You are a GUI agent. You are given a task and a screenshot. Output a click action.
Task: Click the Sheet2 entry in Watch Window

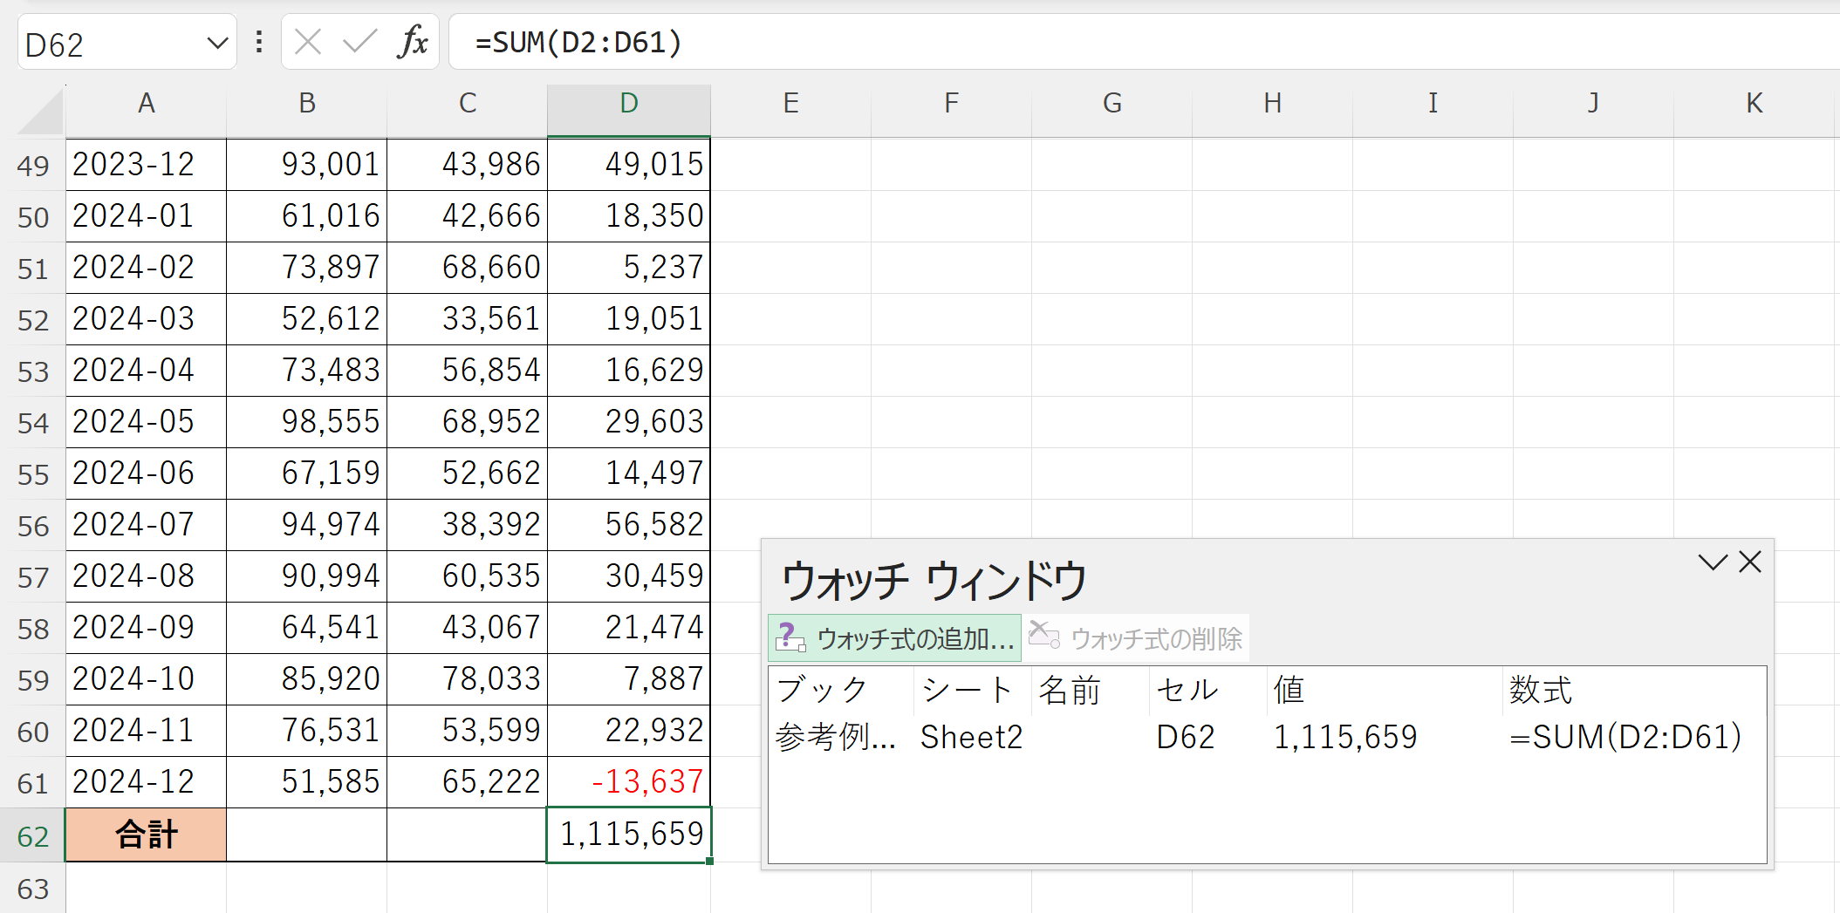971,737
